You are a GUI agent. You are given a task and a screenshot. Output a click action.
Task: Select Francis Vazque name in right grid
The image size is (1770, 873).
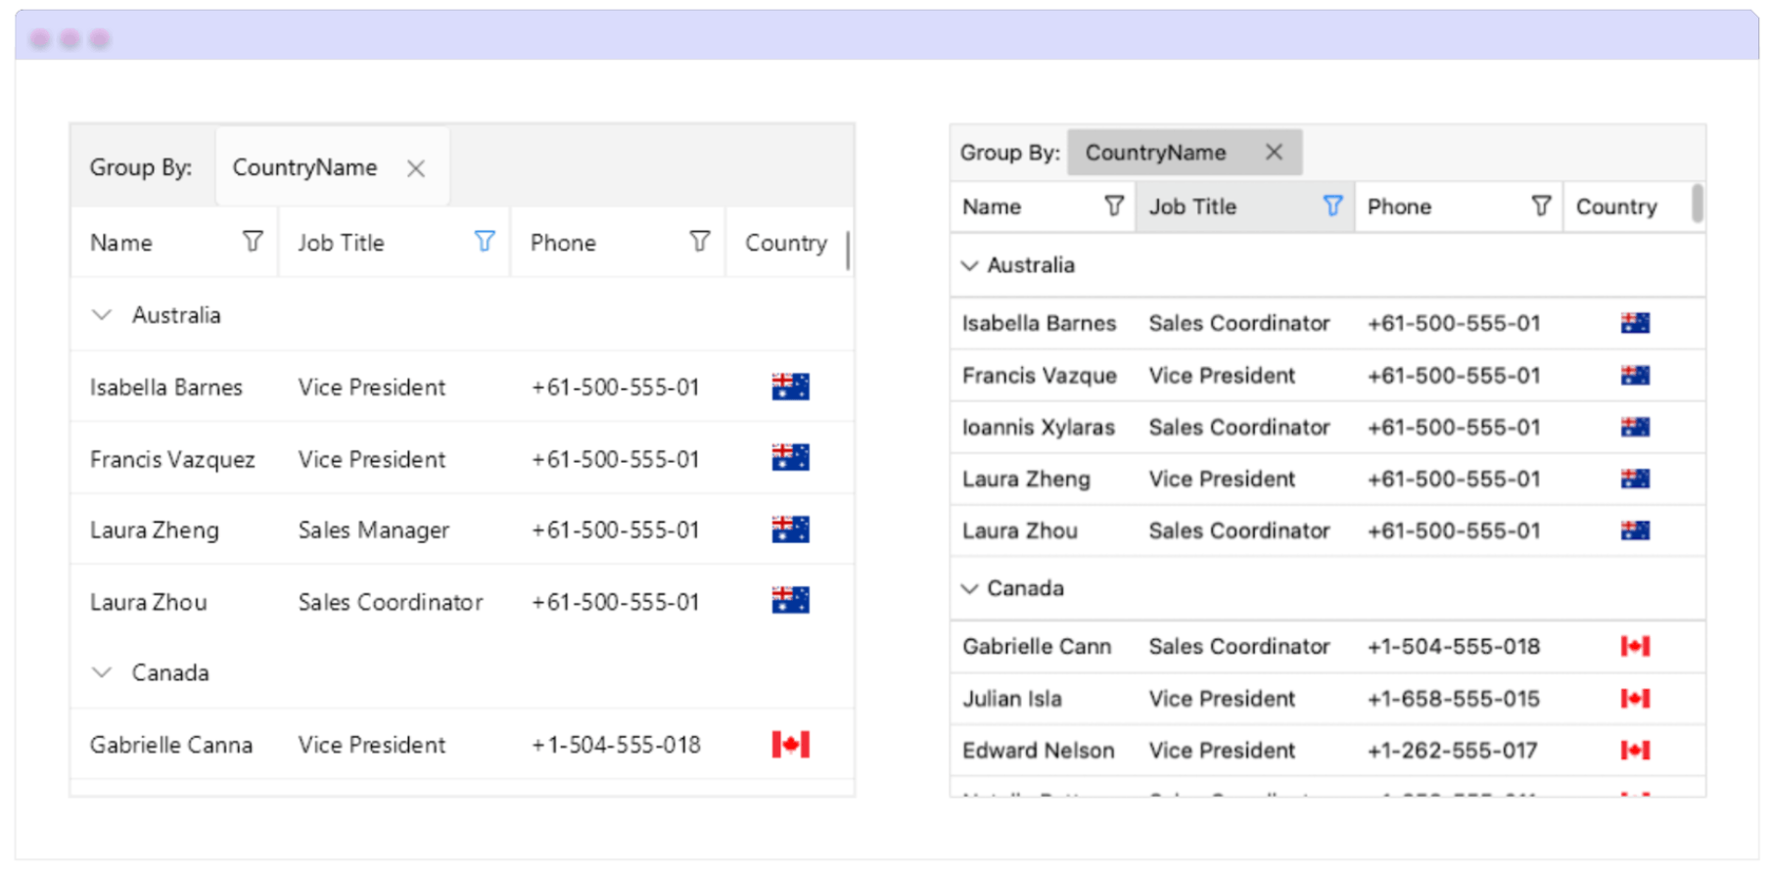(1040, 376)
